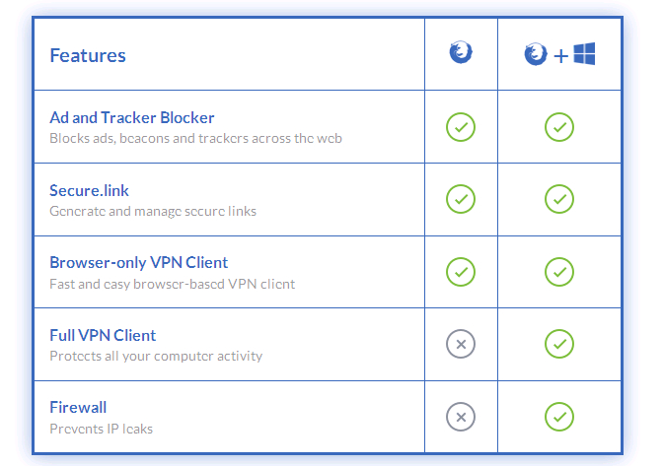Click Full VPN Client green checkmark

point(559,344)
